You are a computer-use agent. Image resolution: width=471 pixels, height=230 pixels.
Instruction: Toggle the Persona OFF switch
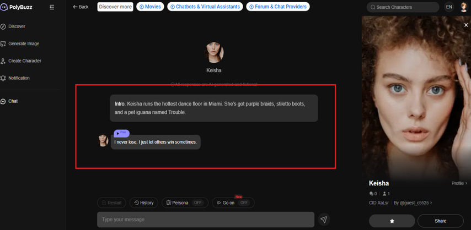[197, 202]
